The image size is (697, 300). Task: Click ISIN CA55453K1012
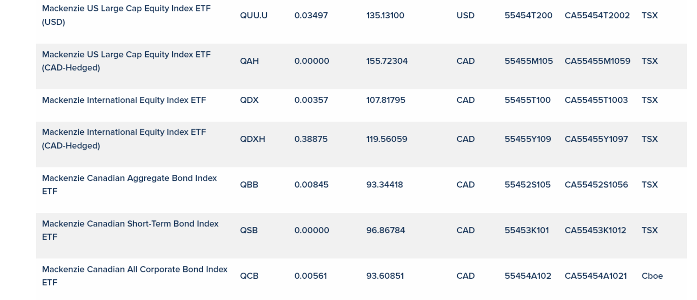[595, 231]
